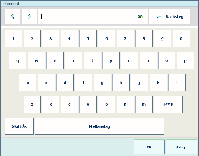Tap the letter s key
199x156 pixels.
point(46,82)
